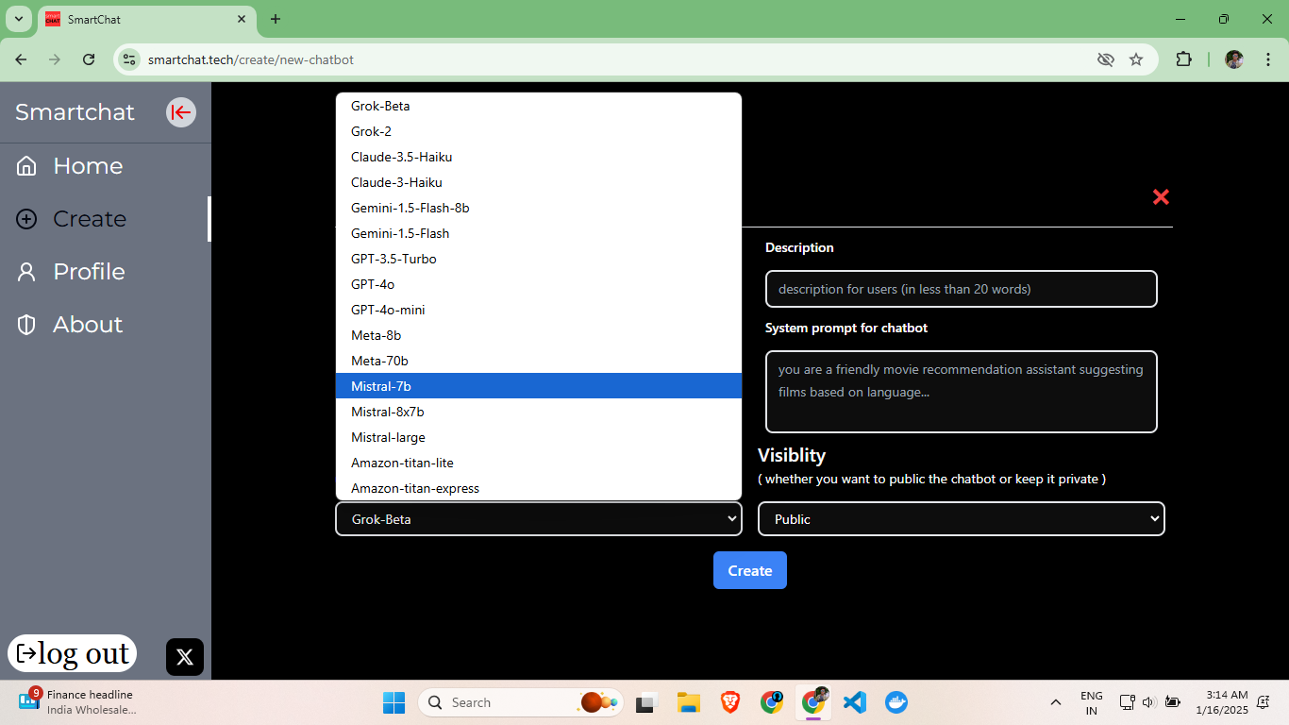Image resolution: width=1289 pixels, height=725 pixels.
Task: Open Docker Desktop from taskbar
Action: 896,702
